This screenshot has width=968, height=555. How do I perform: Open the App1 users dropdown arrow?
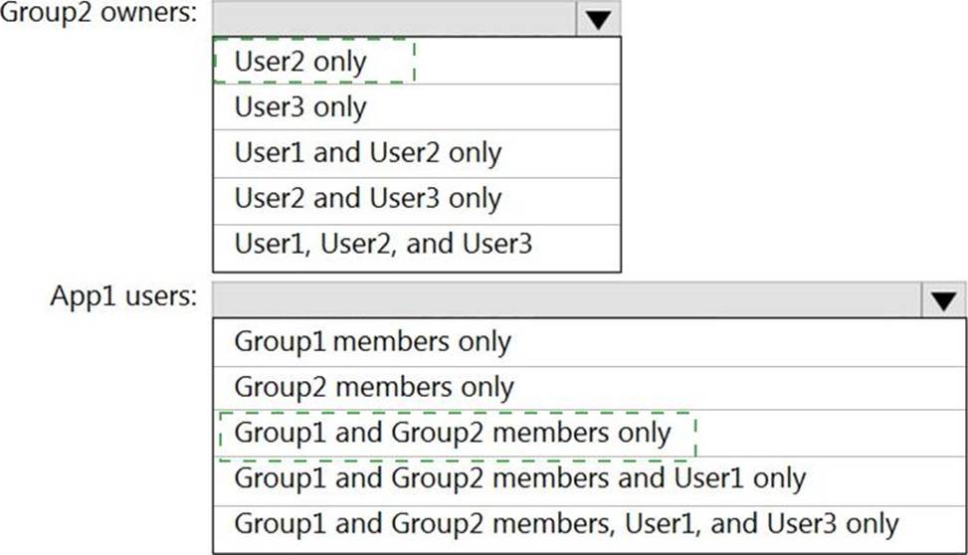click(x=943, y=300)
